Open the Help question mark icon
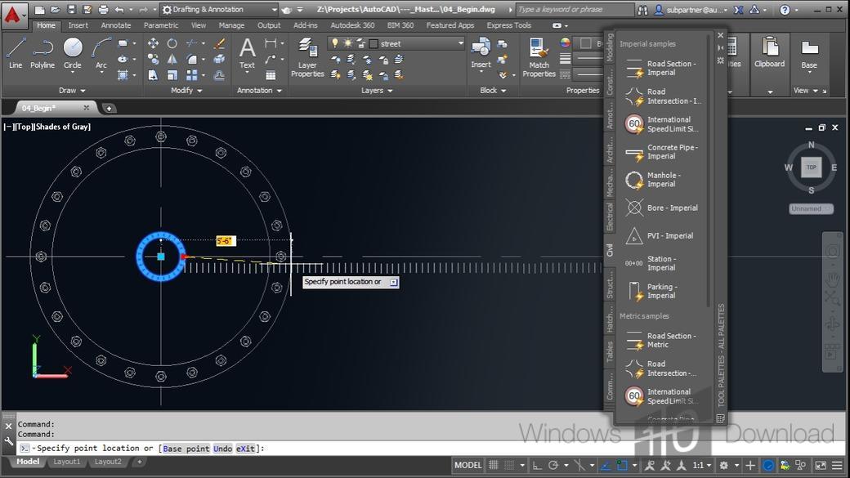Screen dimensions: 850x478 (x=785, y=10)
